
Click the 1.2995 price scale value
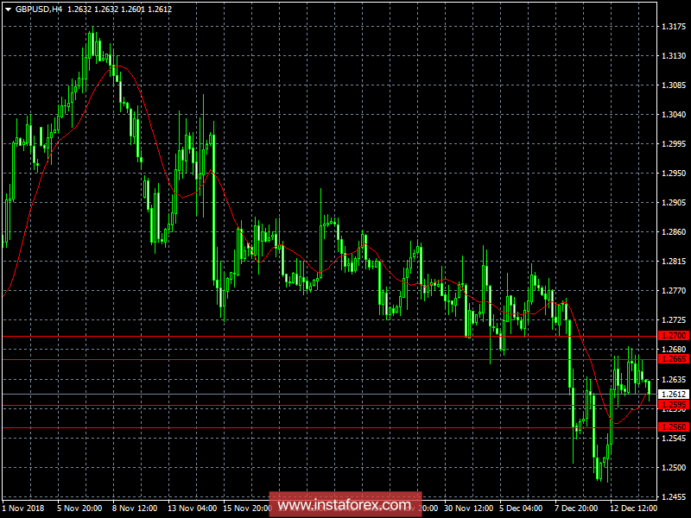[674, 144]
